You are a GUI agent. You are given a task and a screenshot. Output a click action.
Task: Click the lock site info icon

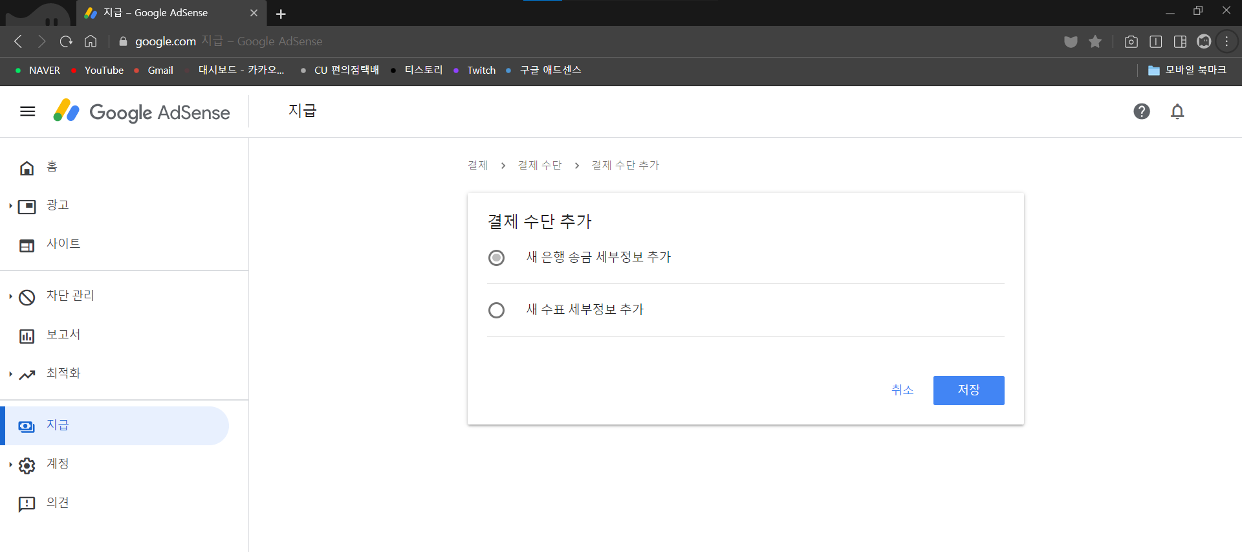[123, 41]
